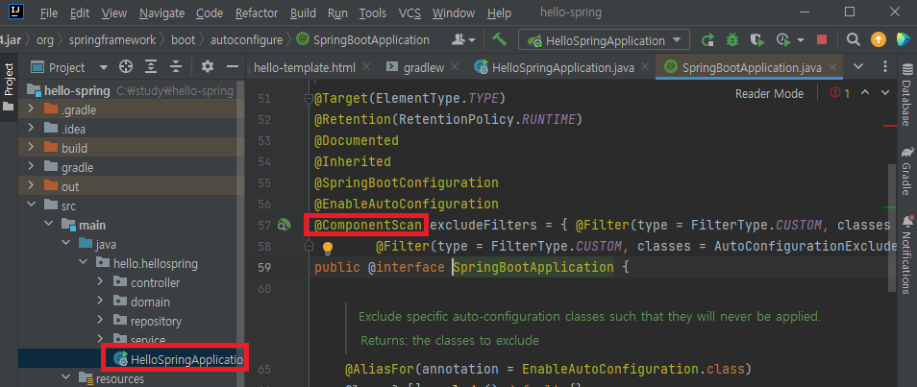Fold code at line 51 fold marker
Image resolution: width=917 pixels, height=387 pixels.
[309, 99]
